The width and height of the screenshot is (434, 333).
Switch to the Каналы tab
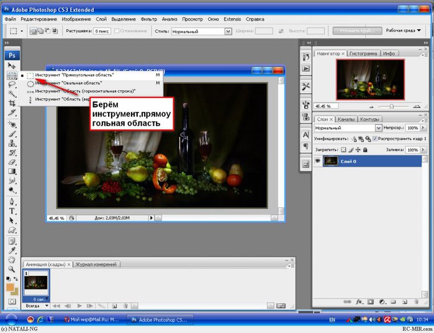click(x=346, y=119)
